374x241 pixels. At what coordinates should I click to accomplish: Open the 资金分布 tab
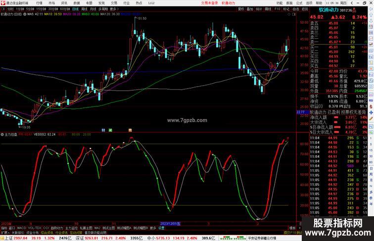[33, 233]
